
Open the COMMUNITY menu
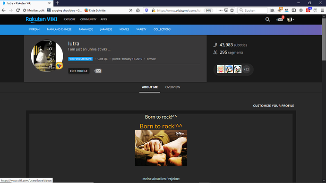click(x=88, y=19)
